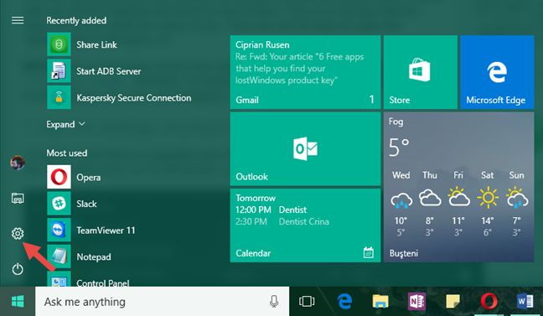Open Opera from Most used
The width and height of the screenshot is (543, 316).
click(x=59, y=177)
